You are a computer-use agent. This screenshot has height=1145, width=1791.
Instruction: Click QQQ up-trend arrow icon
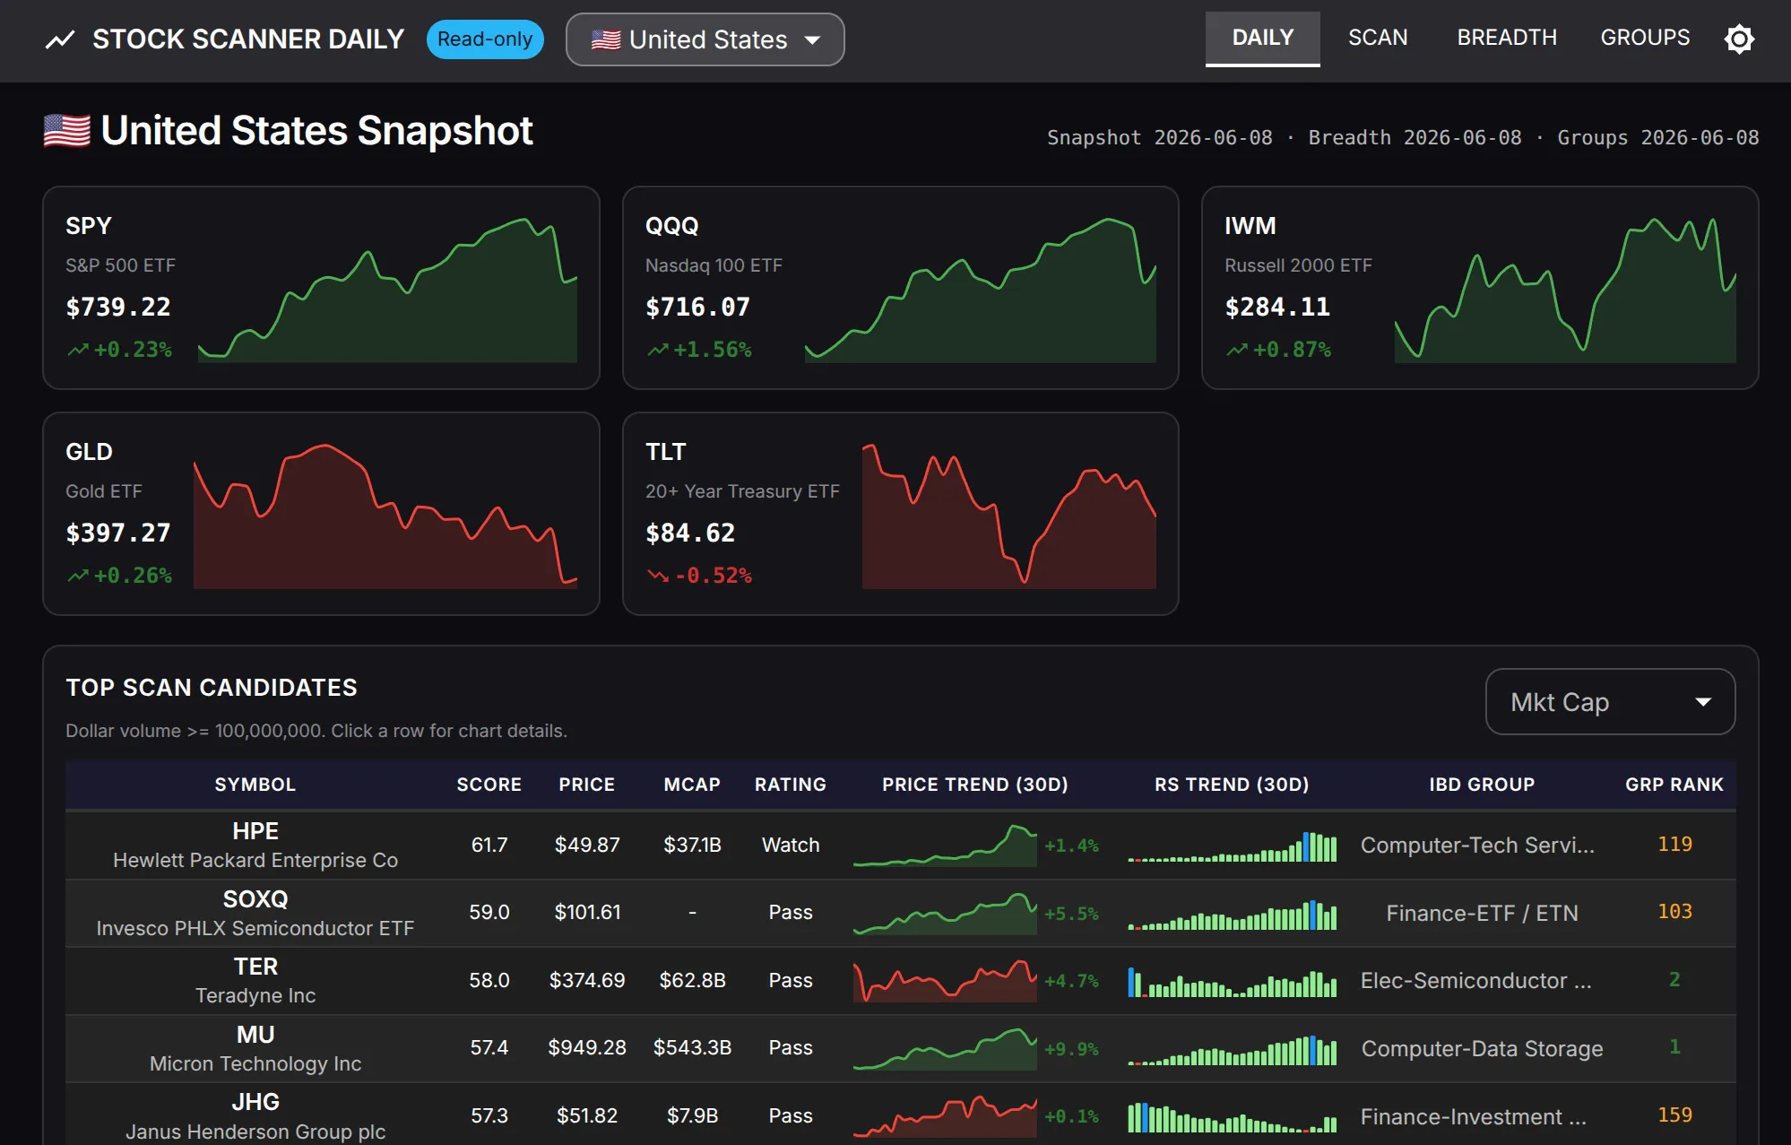pyautogui.click(x=658, y=350)
